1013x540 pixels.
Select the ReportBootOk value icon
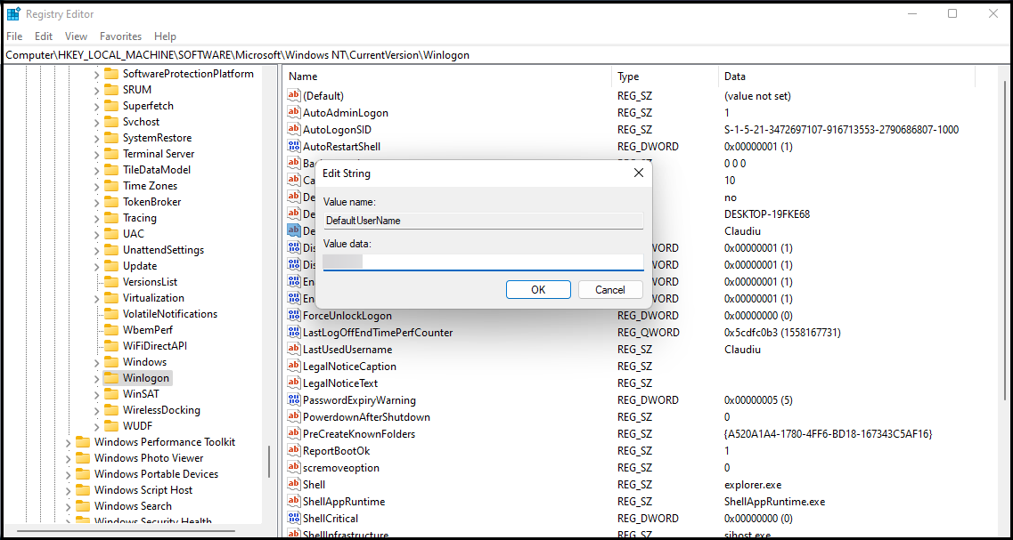(294, 450)
